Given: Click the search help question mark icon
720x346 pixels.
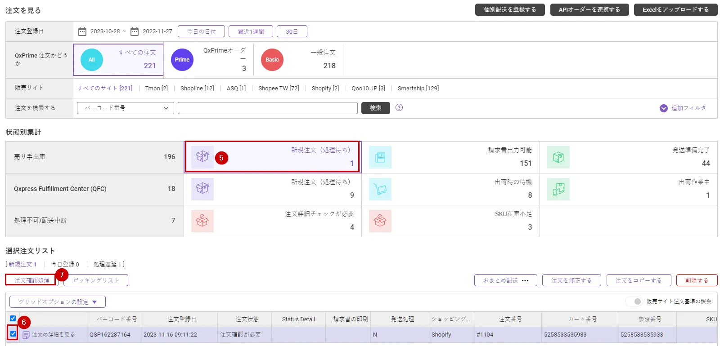Looking at the screenshot, I should (x=399, y=108).
